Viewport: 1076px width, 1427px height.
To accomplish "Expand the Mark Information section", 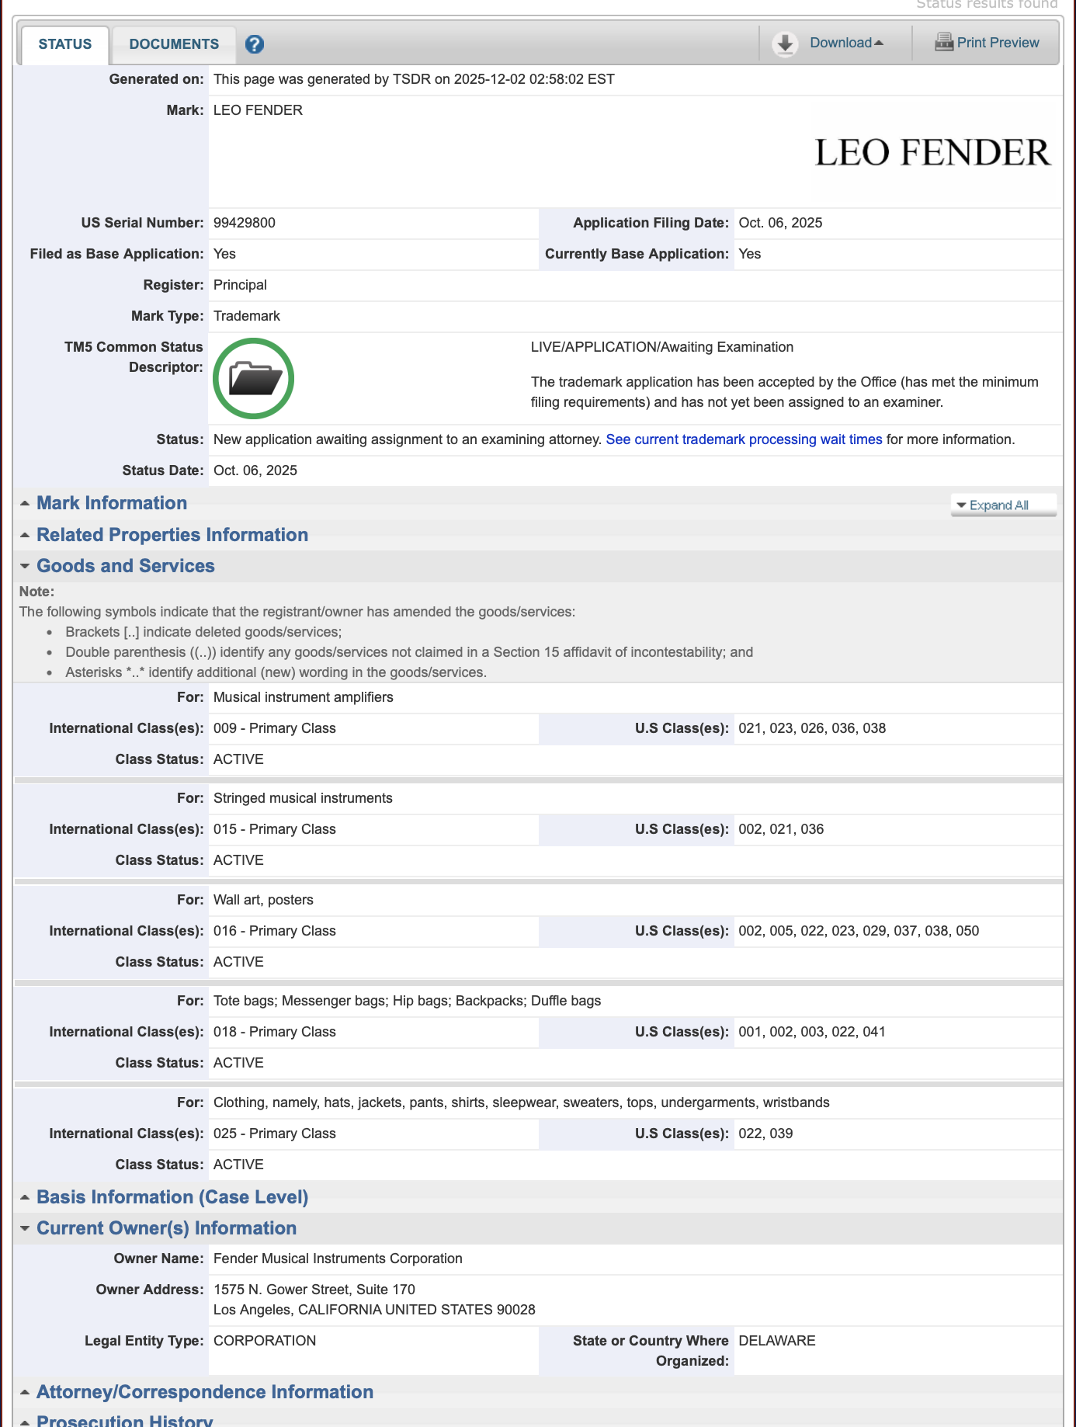I will point(112,503).
